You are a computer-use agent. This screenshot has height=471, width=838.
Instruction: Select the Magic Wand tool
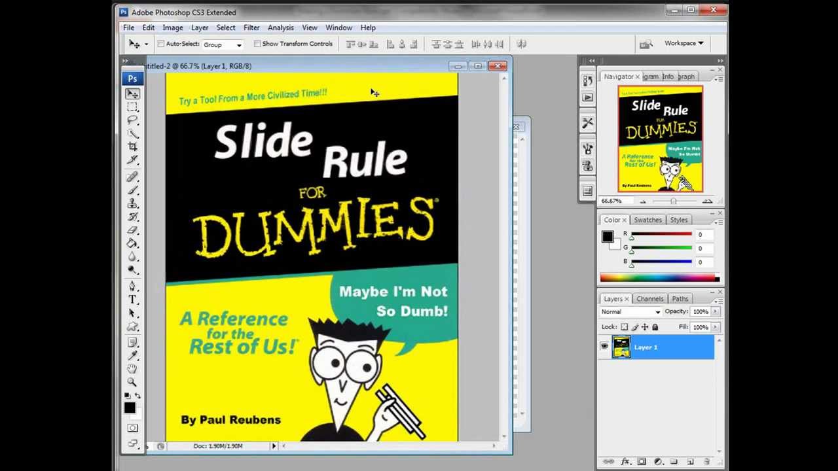[x=132, y=133]
